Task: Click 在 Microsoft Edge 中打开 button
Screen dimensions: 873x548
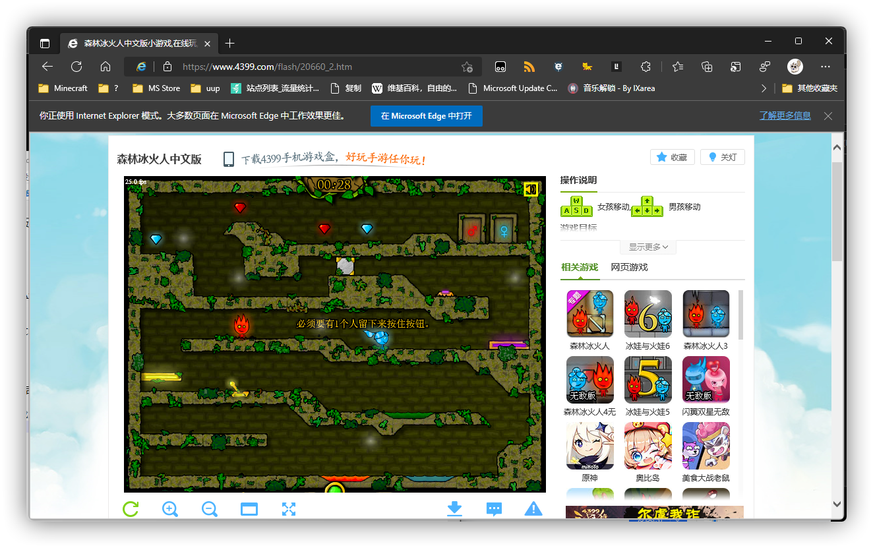Action: (x=427, y=116)
